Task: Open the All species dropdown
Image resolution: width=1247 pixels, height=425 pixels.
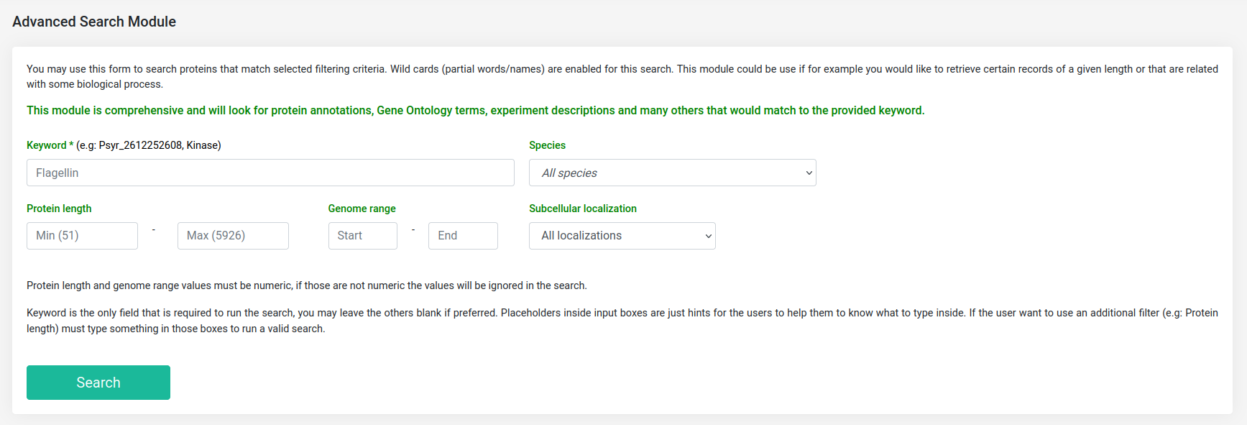Action: (x=672, y=173)
